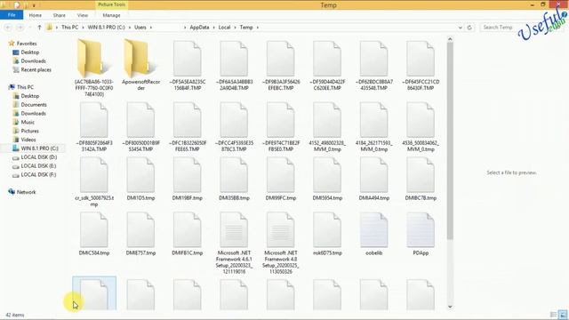
Task: Select the 4184 MVM_0.tmp file
Action: [373, 127]
